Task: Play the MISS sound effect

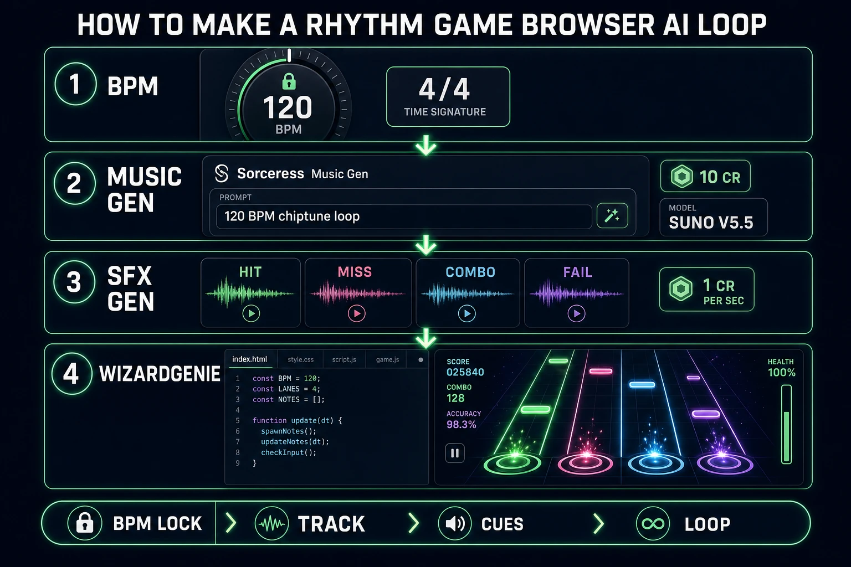Action: tap(357, 313)
